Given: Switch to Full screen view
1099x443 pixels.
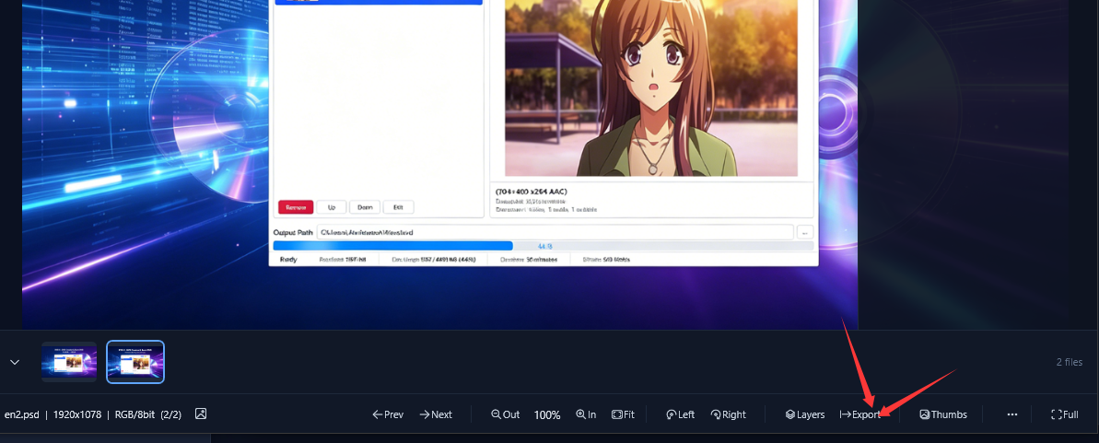Looking at the screenshot, I should pos(1065,414).
